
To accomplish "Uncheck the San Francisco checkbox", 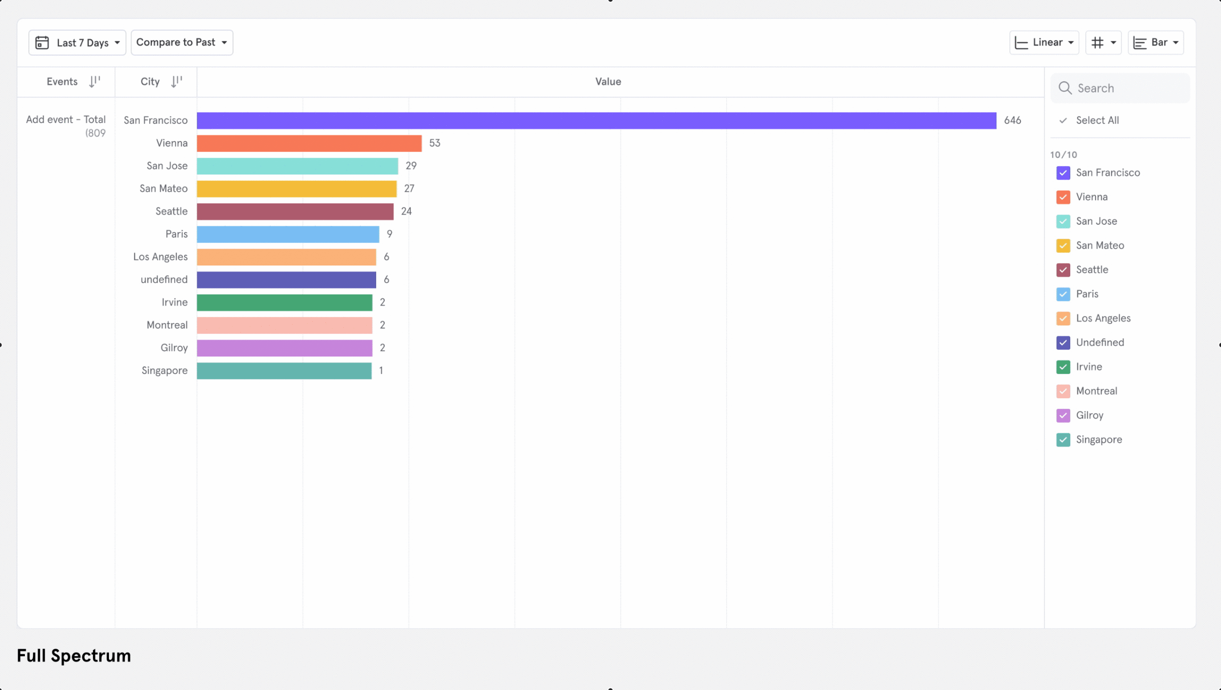I will coord(1063,173).
